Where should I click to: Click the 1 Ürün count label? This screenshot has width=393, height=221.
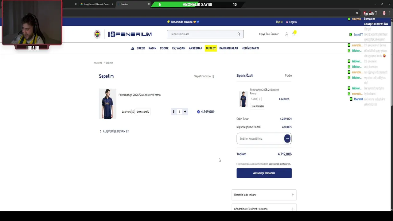point(288,76)
